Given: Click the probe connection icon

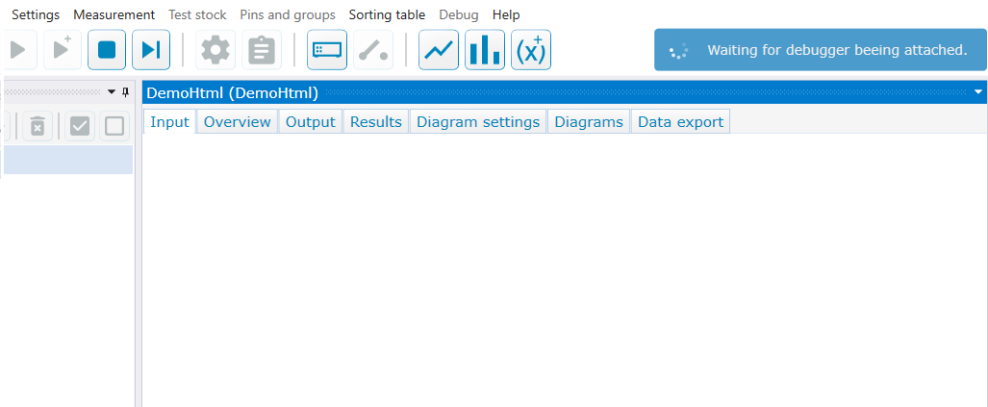Looking at the screenshot, I should point(373,50).
